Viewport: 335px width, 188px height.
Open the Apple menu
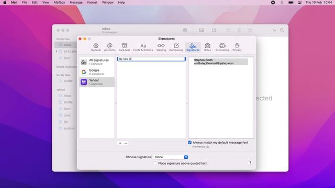(x=5, y=3)
